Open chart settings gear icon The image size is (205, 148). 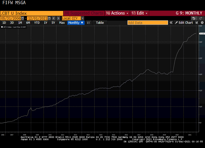point(202,23)
